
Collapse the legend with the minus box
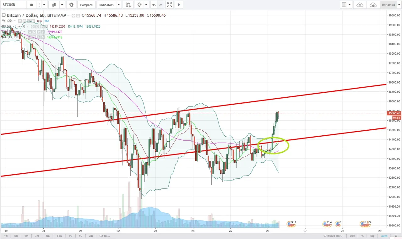[x=4, y=15]
